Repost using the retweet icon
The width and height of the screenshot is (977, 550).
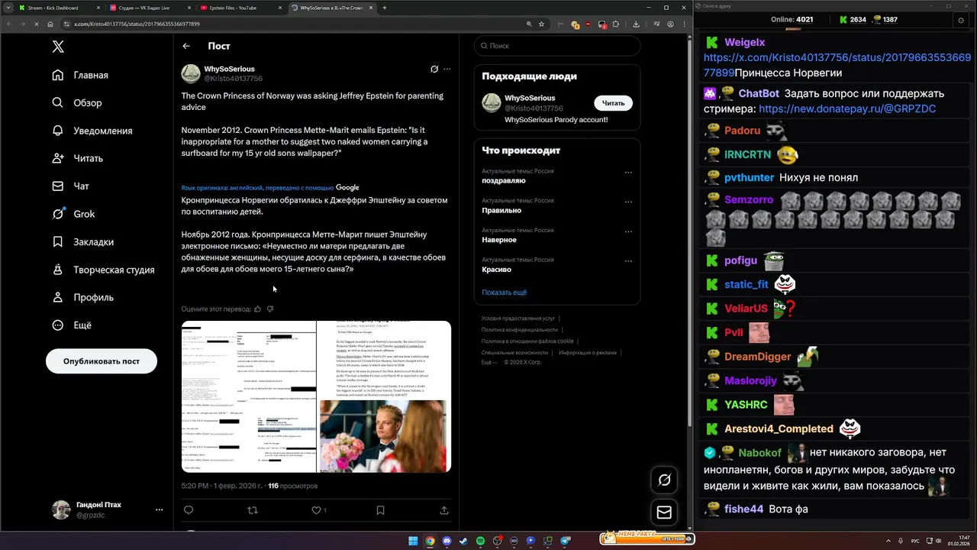click(253, 510)
